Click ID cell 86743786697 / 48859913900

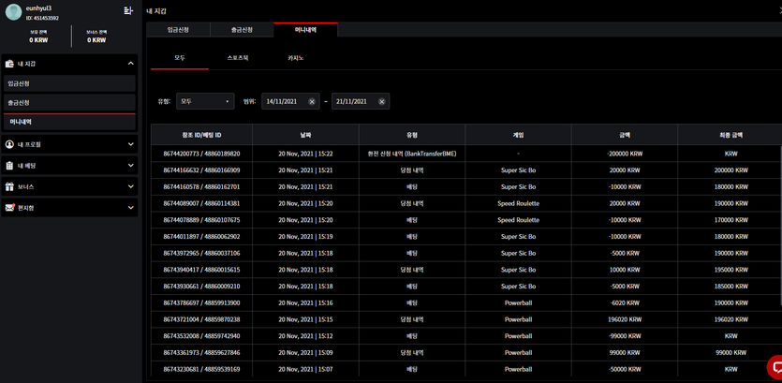(201, 302)
